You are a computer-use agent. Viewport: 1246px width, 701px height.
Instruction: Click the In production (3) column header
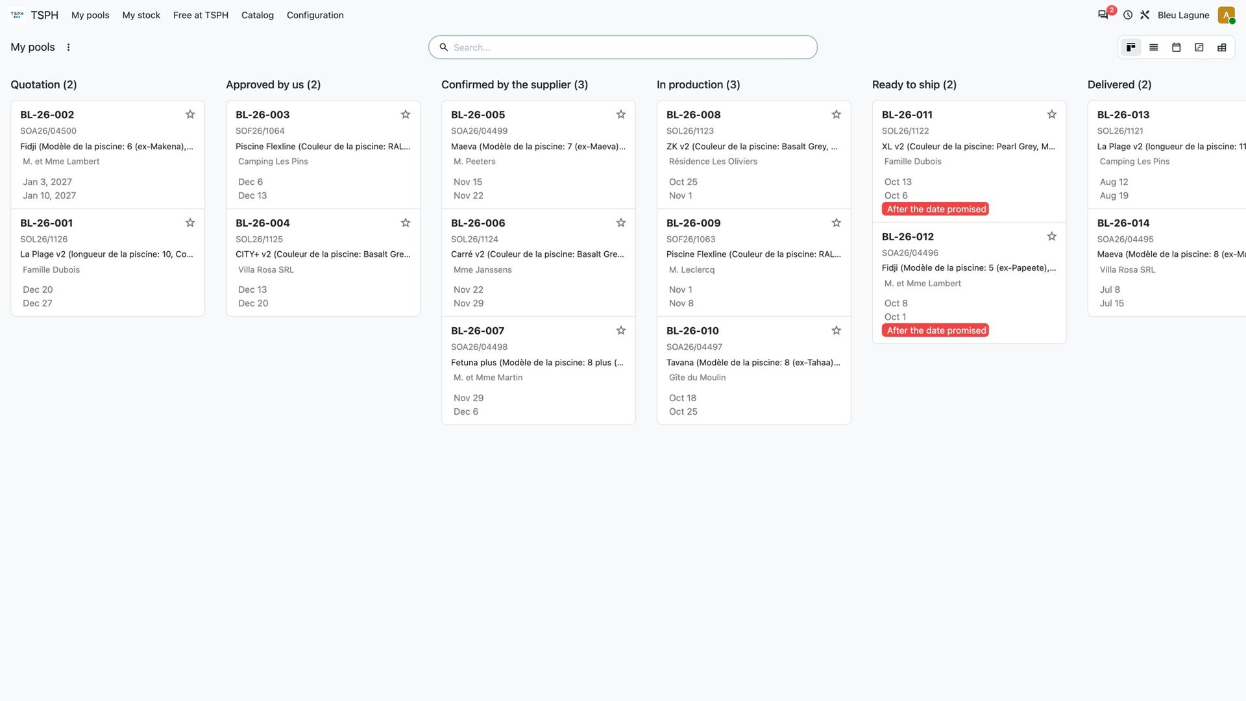pyautogui.click(x=698, y=84)
